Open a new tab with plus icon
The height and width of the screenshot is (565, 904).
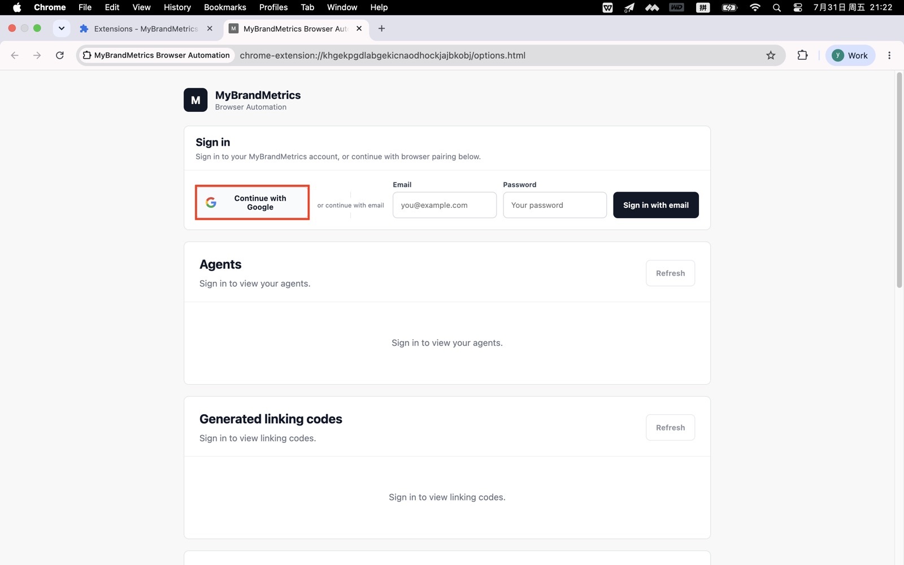coord(382,28)
